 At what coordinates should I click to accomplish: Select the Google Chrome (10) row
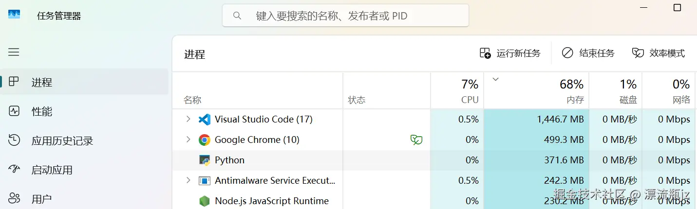(x=434, y=139)
